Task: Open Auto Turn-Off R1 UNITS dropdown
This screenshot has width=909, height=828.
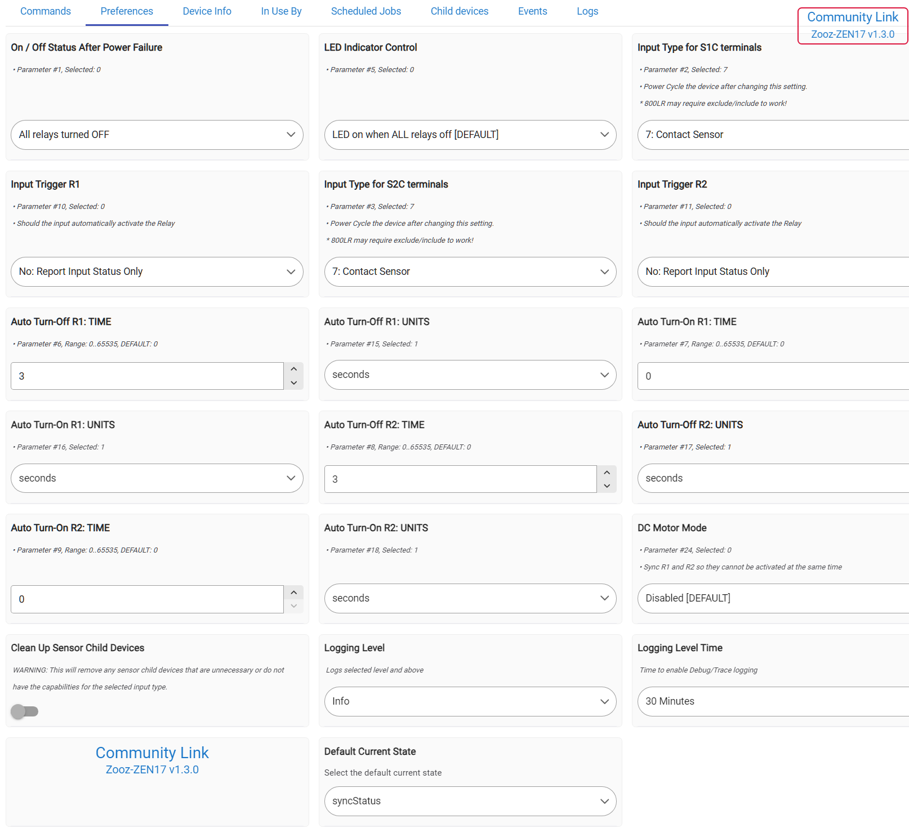Action: point(470,375)
